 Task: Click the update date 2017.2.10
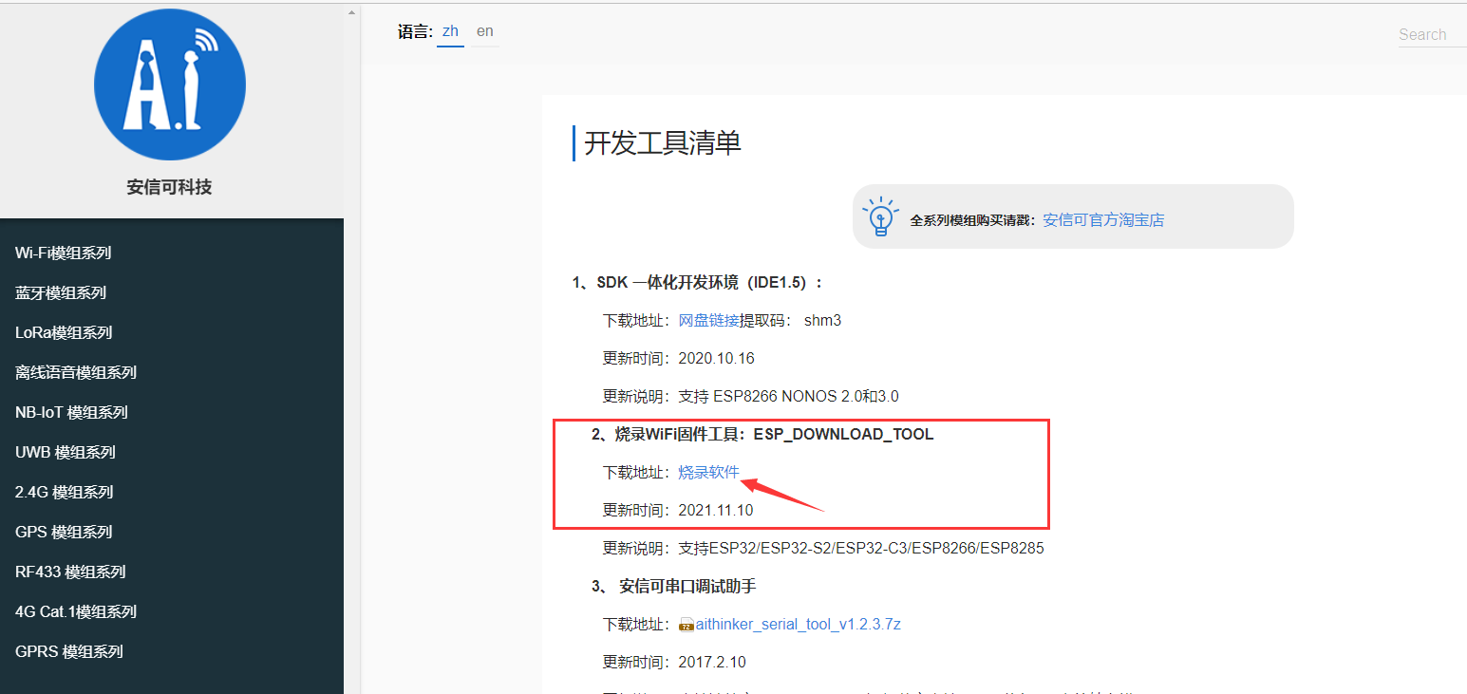(712, 663)
